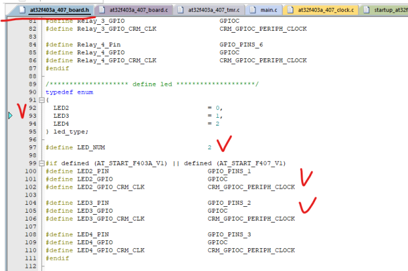This screenshot has width=408, height=271.
Task: Click the file icon on at32f403a_407_clock.c tab
Action: 291,10
